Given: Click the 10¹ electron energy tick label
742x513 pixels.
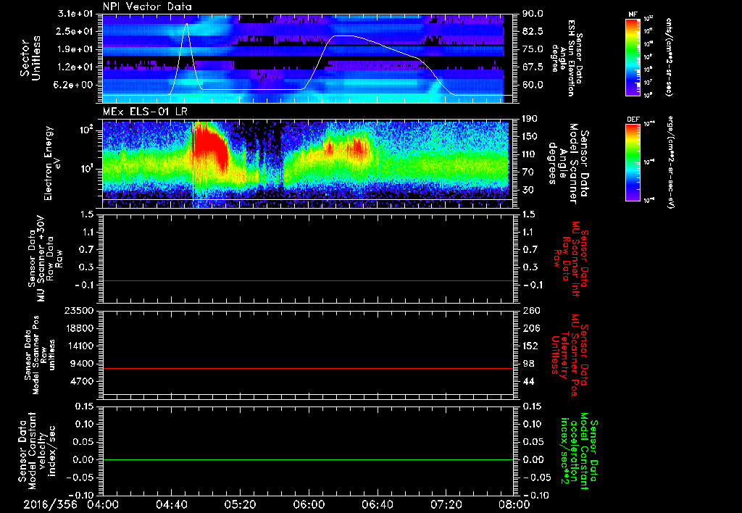Looking at the screenshot, I should [x=88, y=169].
